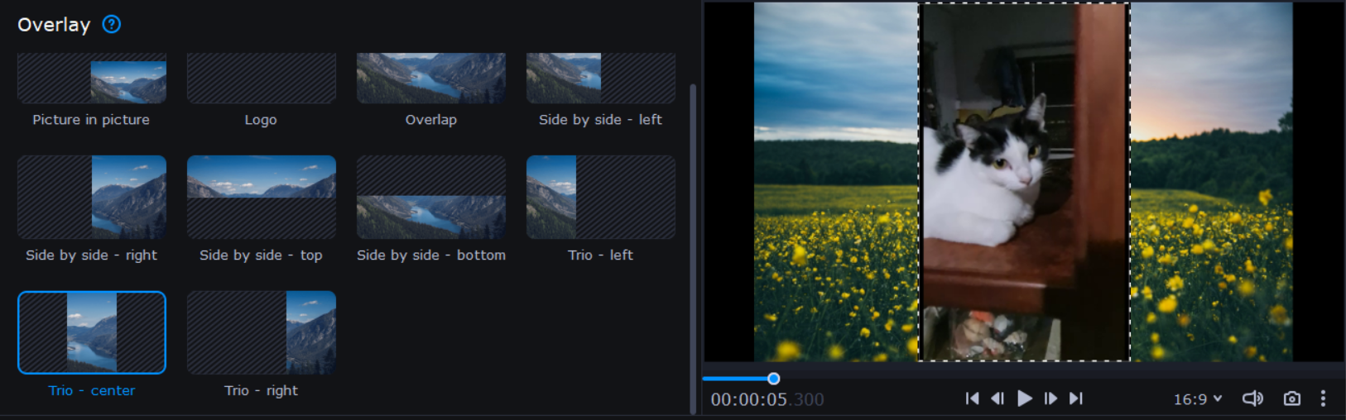Jump to the start of the clip

(x=972, y=399)
